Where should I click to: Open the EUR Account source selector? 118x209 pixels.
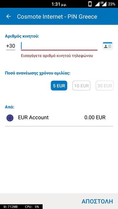pyautogui.click(x=59, y=118)
